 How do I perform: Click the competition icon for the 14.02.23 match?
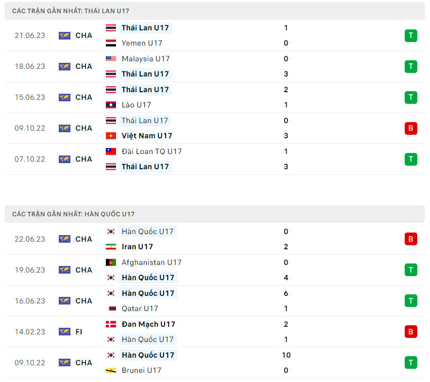coord(64,332)
